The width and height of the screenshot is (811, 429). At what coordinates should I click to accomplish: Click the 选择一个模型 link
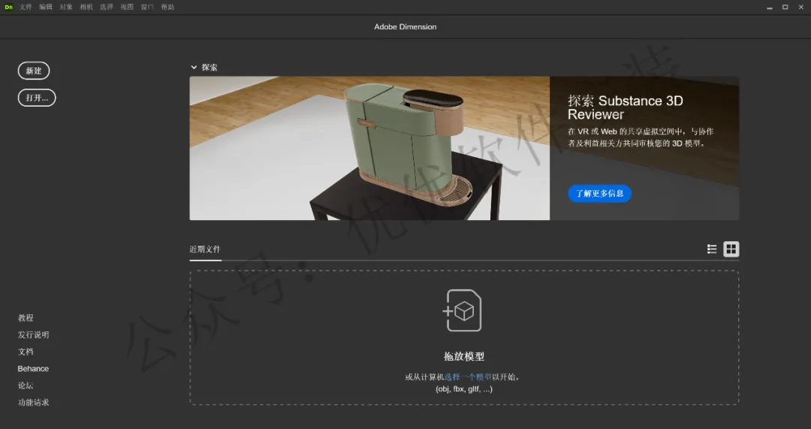(x=468, y=376)
